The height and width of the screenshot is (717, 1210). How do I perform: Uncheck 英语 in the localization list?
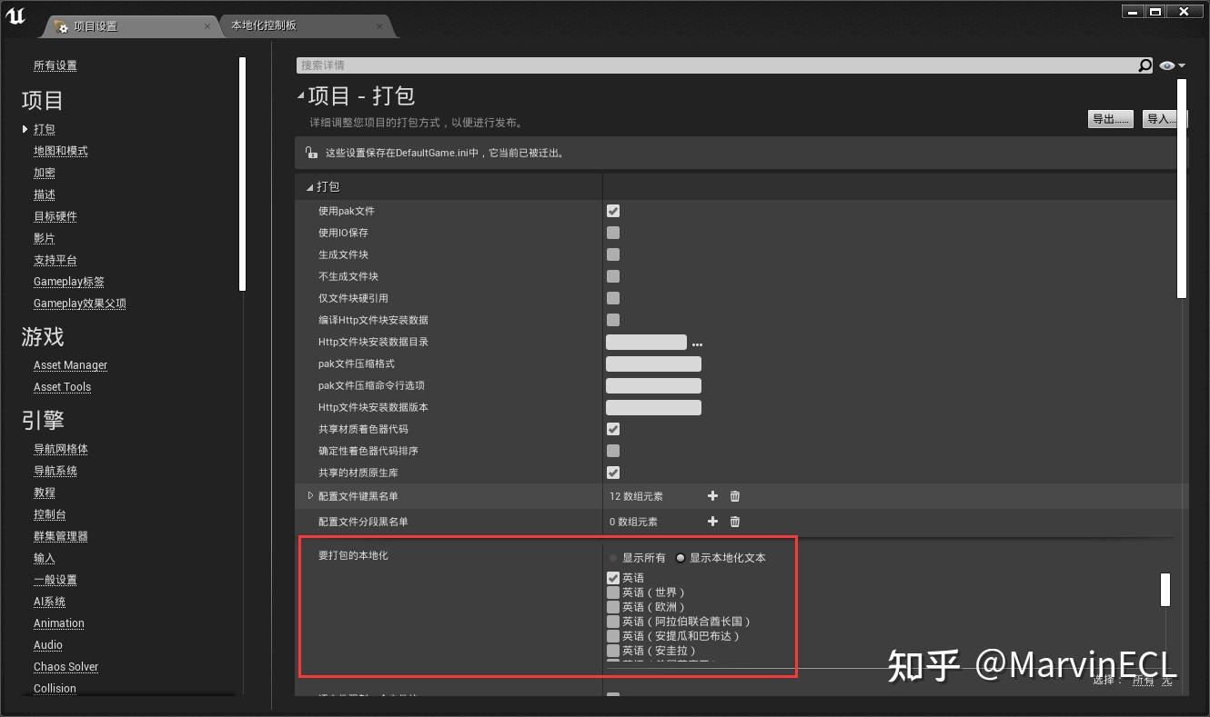612,577
